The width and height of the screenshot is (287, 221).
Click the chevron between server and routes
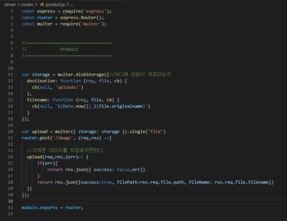point(18,5)
